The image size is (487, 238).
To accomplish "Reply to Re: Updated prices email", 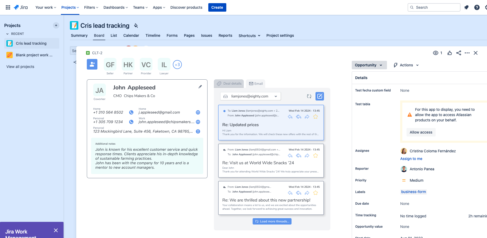I will 290,117.
